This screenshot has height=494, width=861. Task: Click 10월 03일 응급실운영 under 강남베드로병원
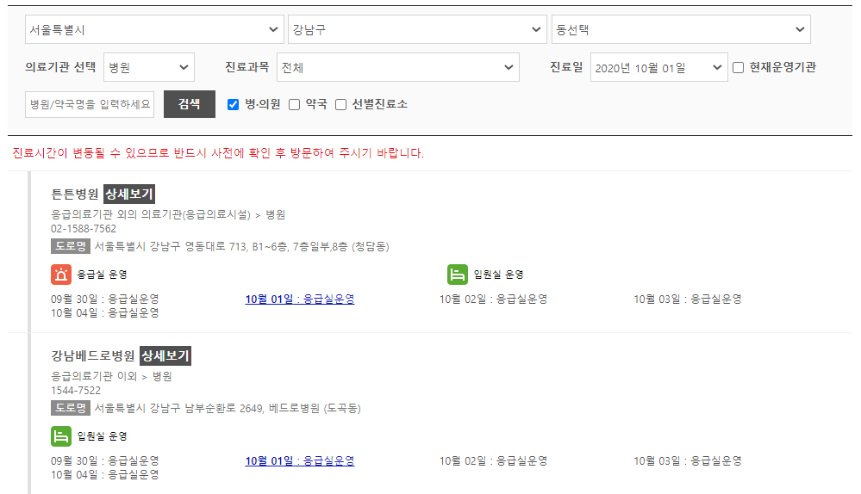688,461
